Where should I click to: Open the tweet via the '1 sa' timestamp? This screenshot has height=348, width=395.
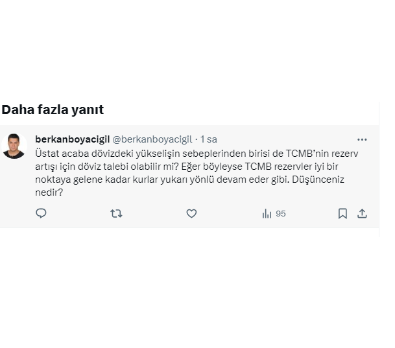[208, 139]
